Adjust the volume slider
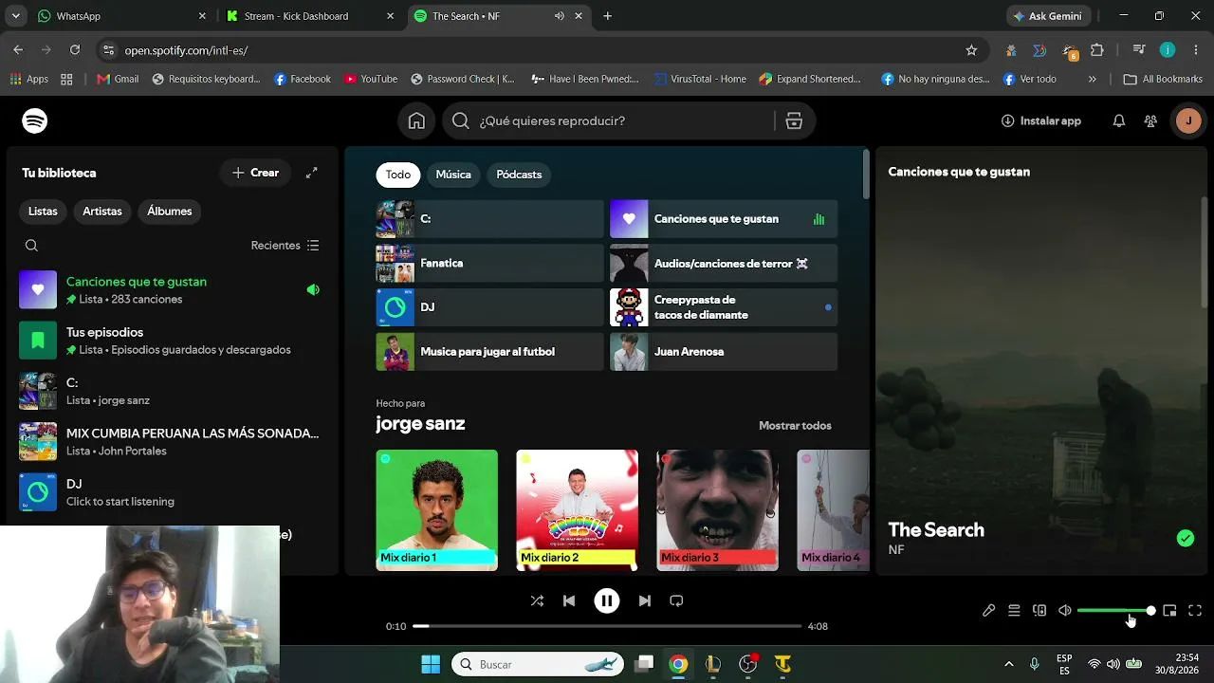The height and width of the screenshot is (683, 1214). [x=1116, y=611]
